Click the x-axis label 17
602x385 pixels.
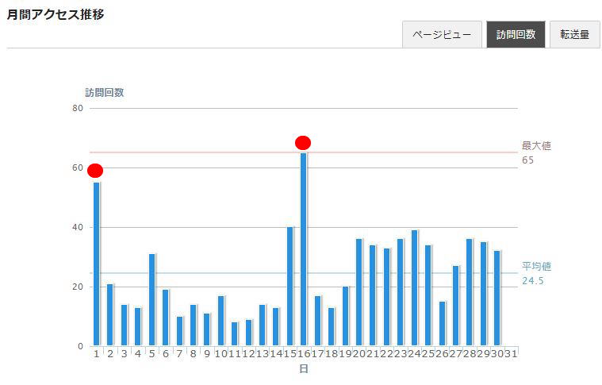(x=317, y=354)
